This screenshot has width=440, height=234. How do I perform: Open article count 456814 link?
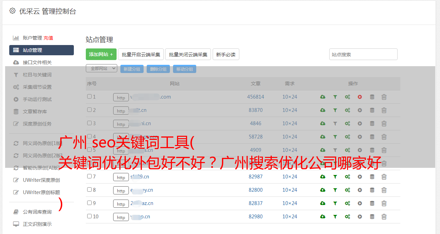[x=256, y=97]
